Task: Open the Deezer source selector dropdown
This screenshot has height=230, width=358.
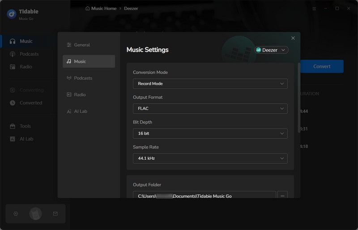Action: pos(271,50)
